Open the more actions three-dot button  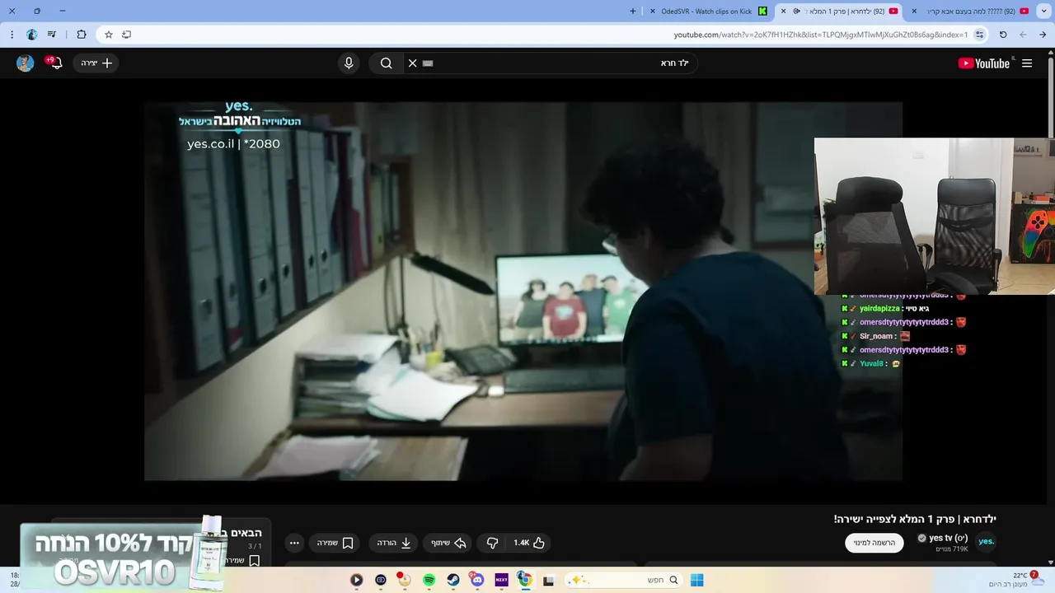[x=294, y=543]
